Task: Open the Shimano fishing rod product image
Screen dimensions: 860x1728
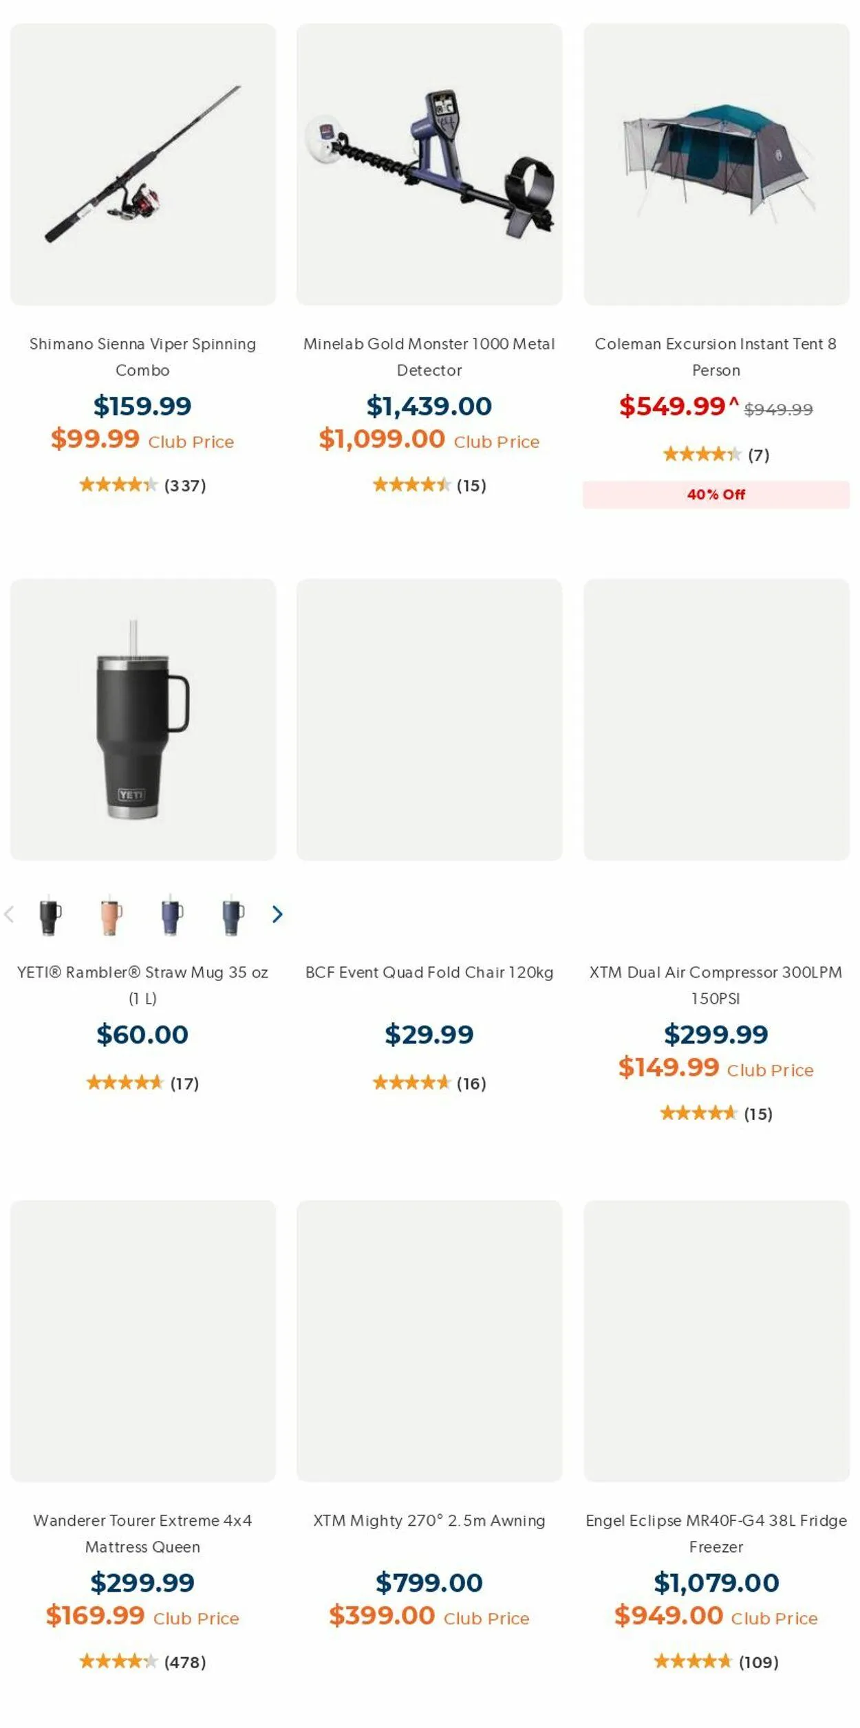Action: coord(143,164)
